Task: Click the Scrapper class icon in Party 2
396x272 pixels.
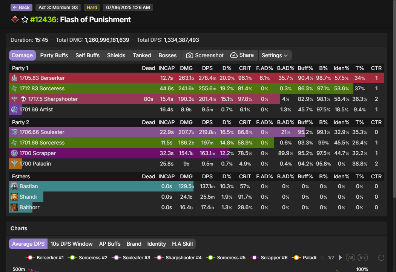Action: (14, 153)
